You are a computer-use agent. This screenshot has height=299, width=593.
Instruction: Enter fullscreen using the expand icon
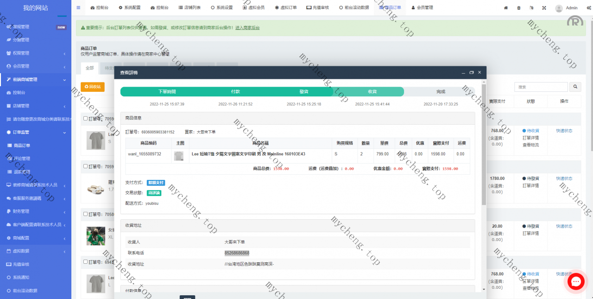click(544, 8)
